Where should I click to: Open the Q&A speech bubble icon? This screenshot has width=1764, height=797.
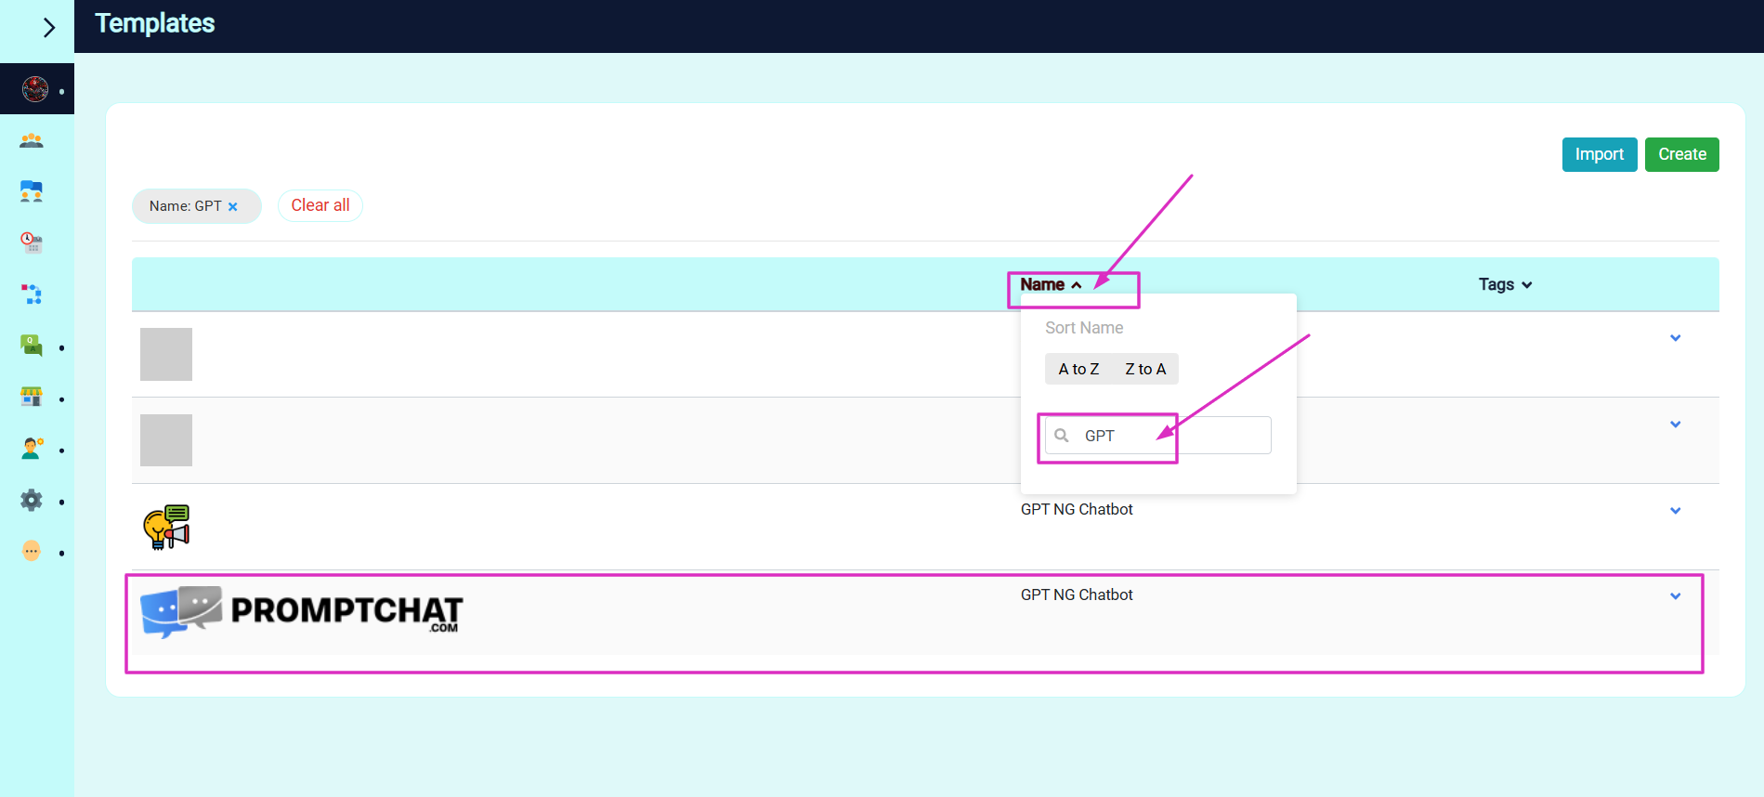(32, 346)
